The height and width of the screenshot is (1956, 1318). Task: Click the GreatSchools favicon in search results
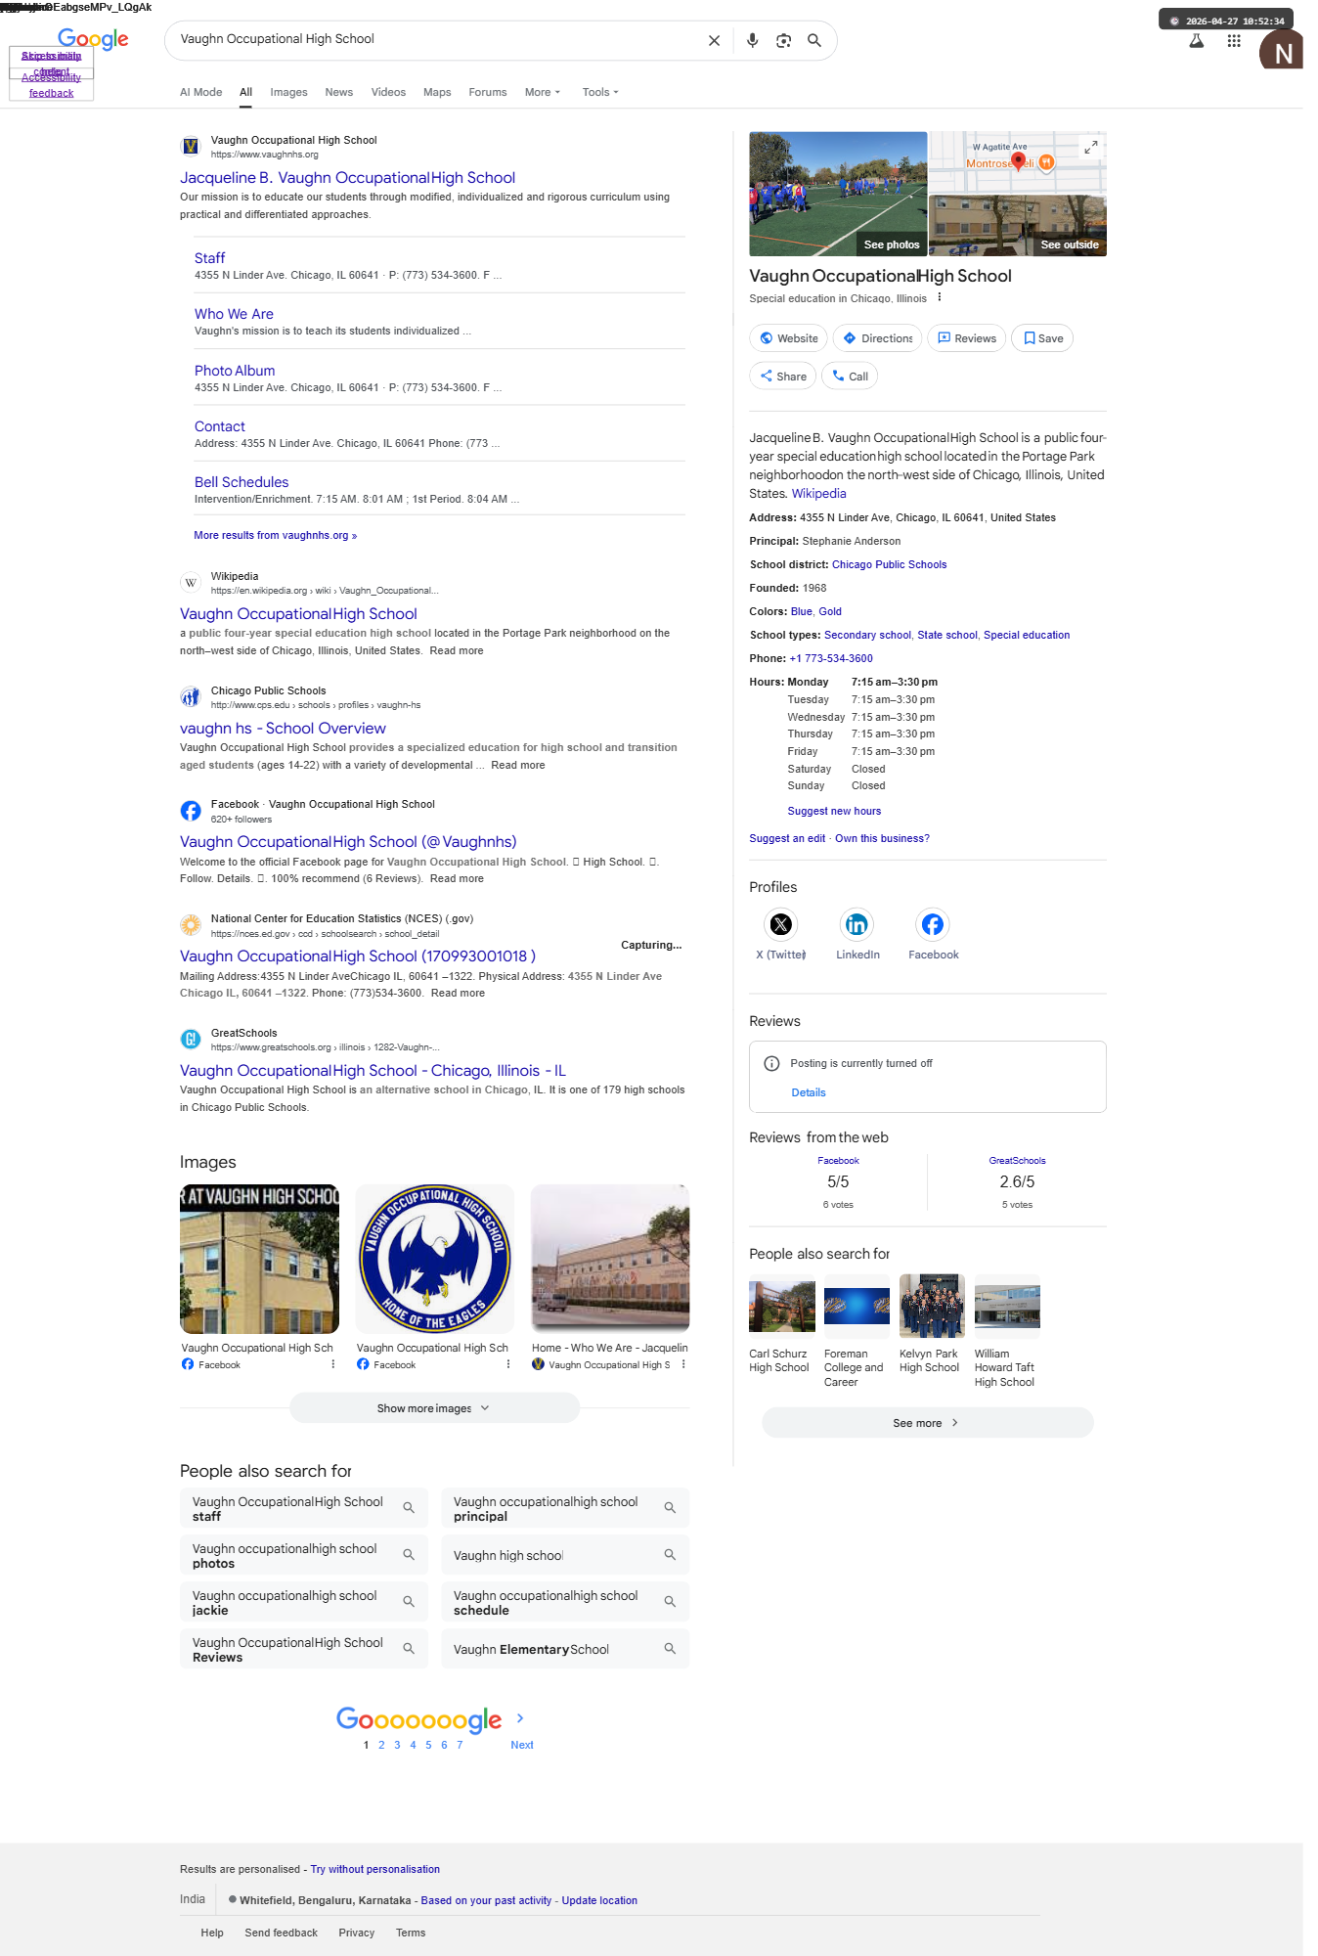[x=191, y=1040]
